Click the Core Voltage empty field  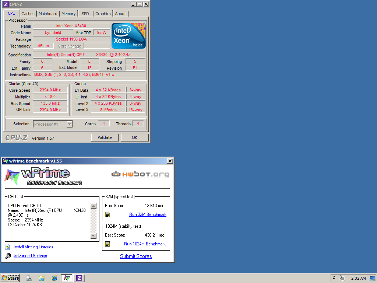97,46
